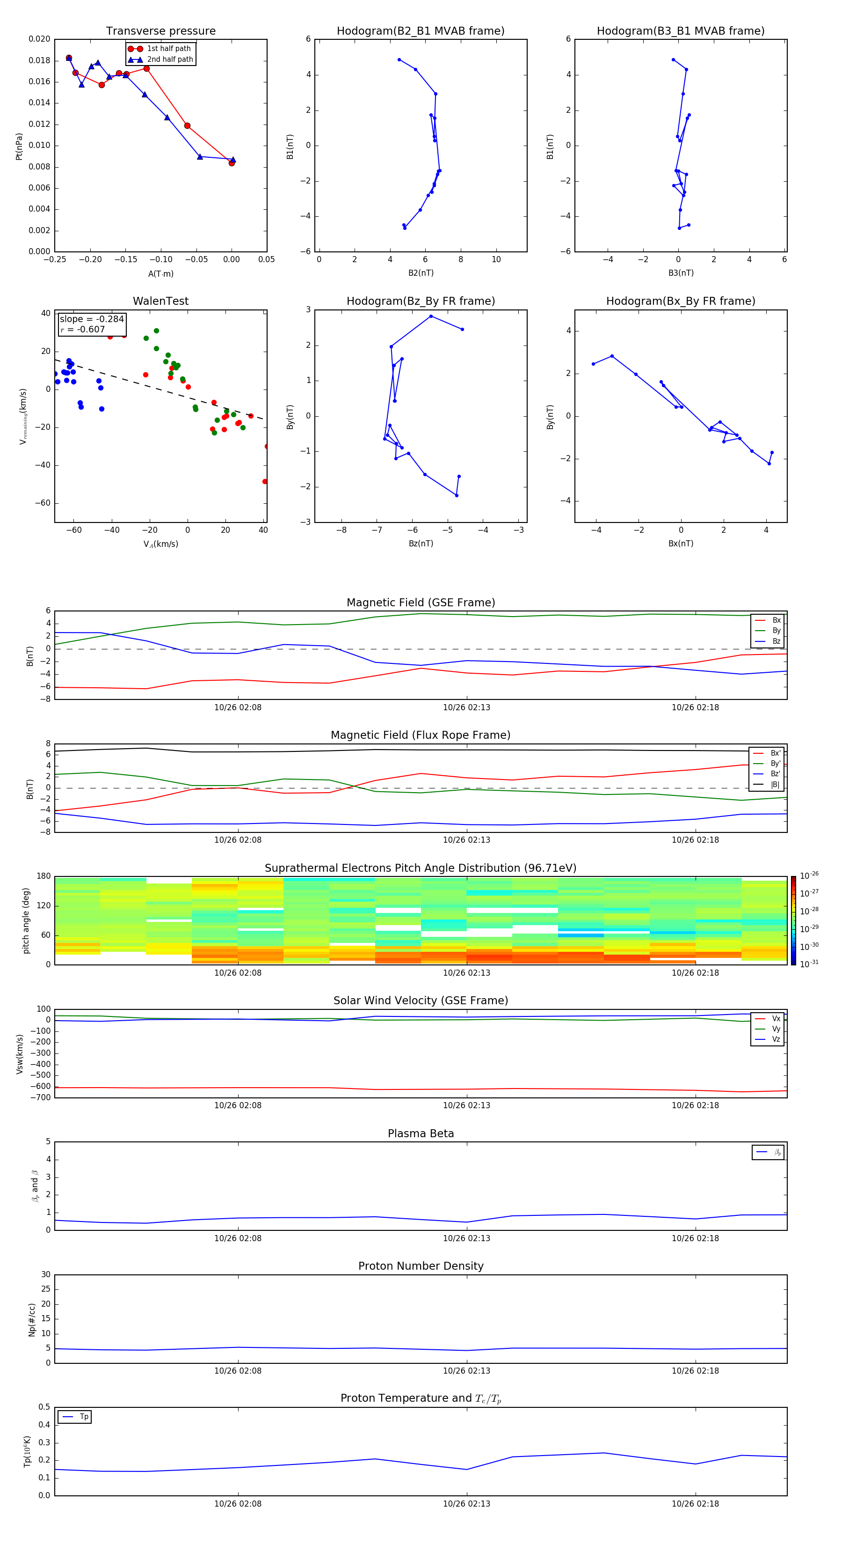Click the 'WalenTest' plot title

pos(160,301)
